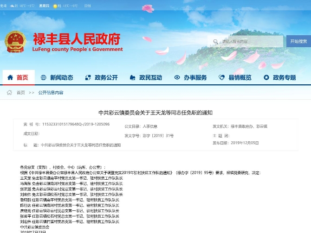
Task: Select the 县情概览 navigation item
Action: tap(240, 77)
